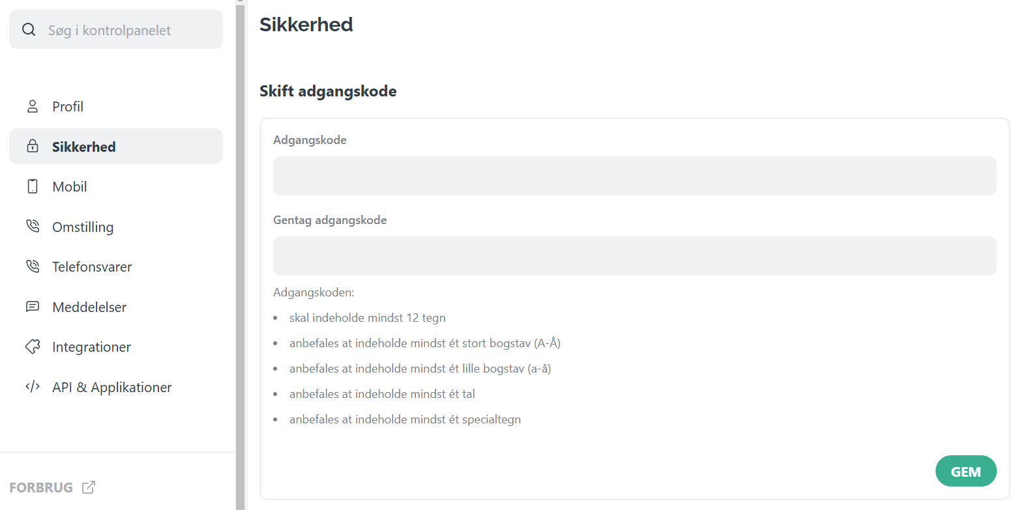Screen dimensions: 1021x510
Task: Click the Meddelelser message bubble icon
Action: point(33,306)
